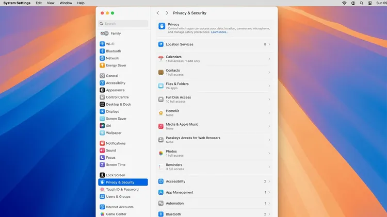Click the HomeKit house icon

[x=161, y=113]
